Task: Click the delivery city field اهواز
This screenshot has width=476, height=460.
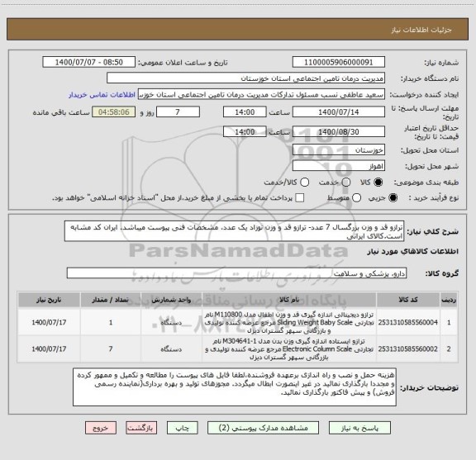Action: 339,166
